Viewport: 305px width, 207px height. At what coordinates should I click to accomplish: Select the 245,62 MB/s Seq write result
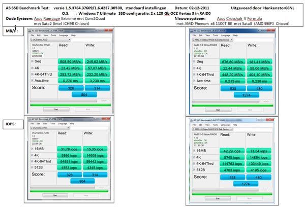coord(97,61)
